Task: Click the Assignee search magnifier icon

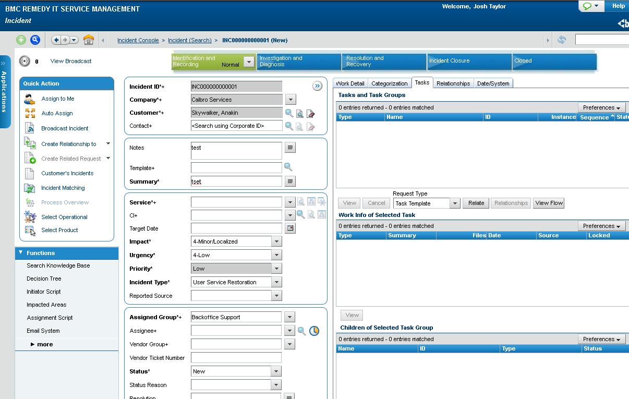Action: click(301, 331)
